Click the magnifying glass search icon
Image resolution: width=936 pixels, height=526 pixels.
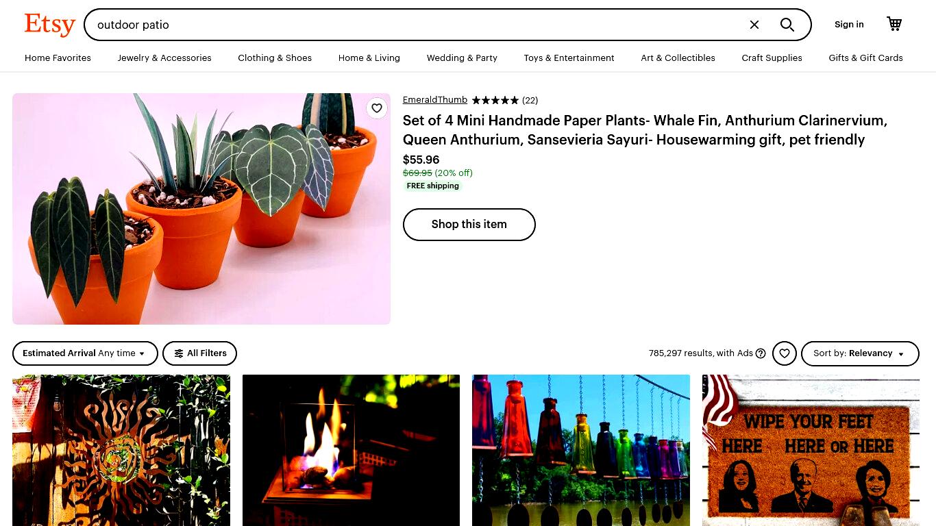pyautogui.click(x=787, y=25)
